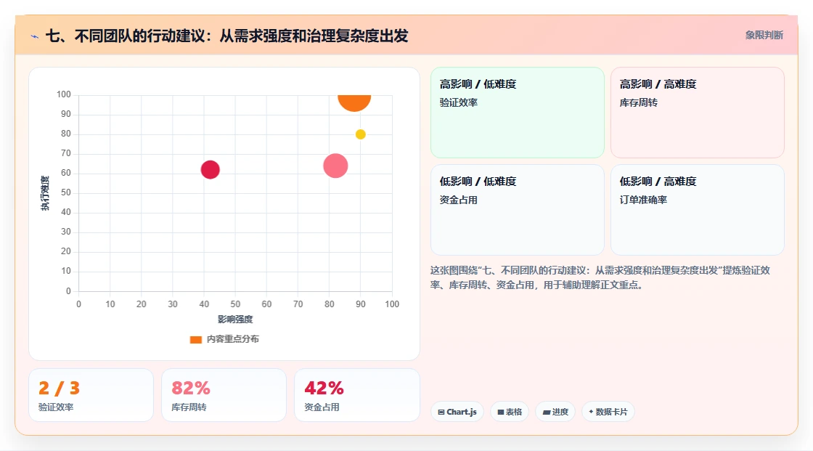The image size is (813, 451).
Task: Open the 低影响 / 低难度 quadrant card
Action: tap(518, 210)
